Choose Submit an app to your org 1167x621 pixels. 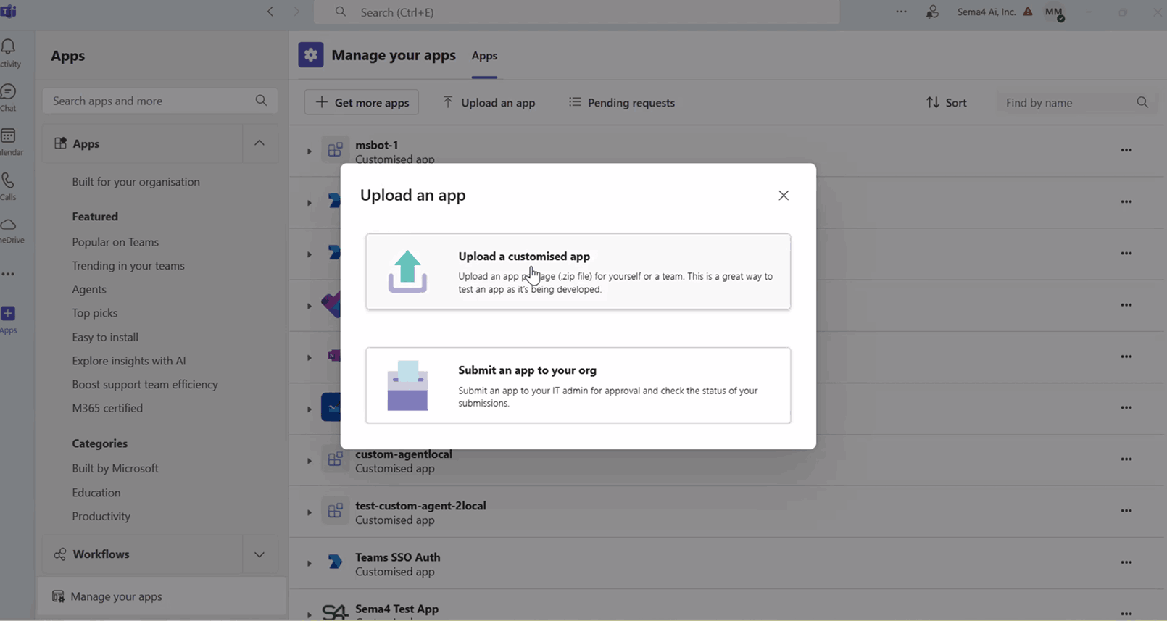click(x=578, y=385)
